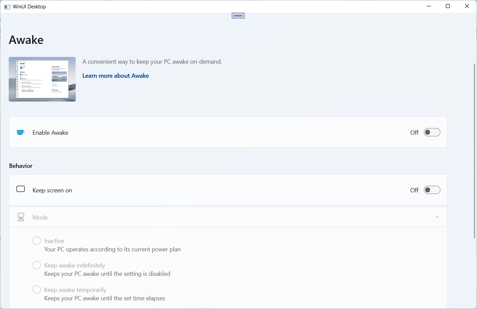The height and width of the screenshot is (309, 477).
Task: Click the vertical scrollbar thumb on the right
Action: [x=475, y=151]
